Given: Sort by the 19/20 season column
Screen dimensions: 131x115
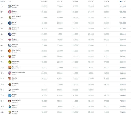Looking at the screenshot, I should tap(44, 2).
